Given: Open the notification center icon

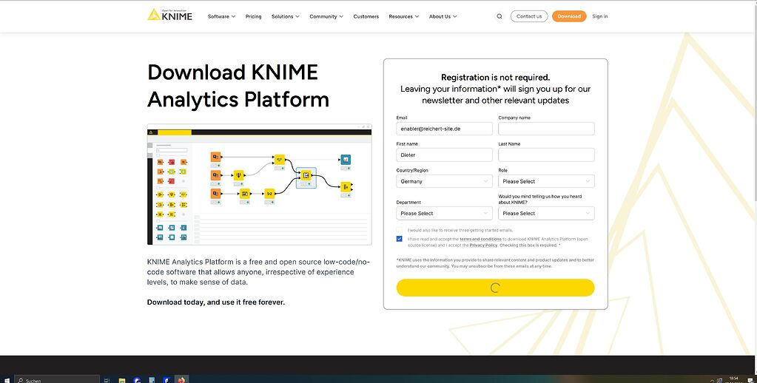Looking at the screenshot, I should coord(751,380).
